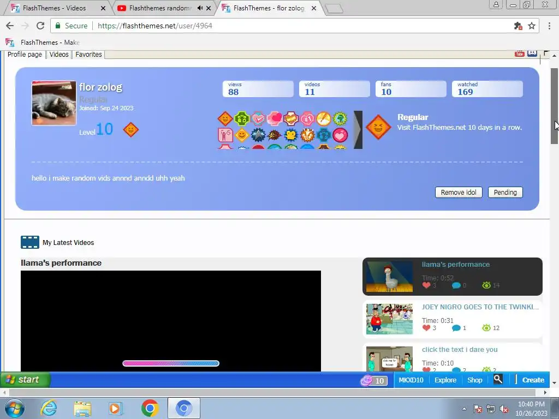Image resolution: width=559 pixels, height=419 pixels.
Task: Expand badge list with the dark arrow
Action: (x=358, y=130)
